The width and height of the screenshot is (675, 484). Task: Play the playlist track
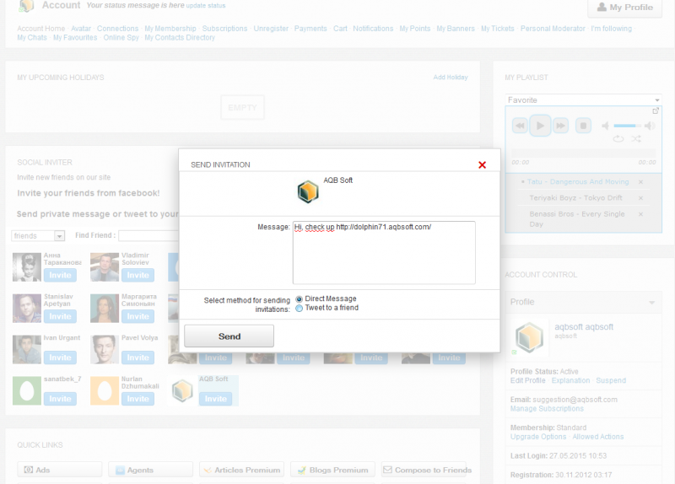point(540,126)
